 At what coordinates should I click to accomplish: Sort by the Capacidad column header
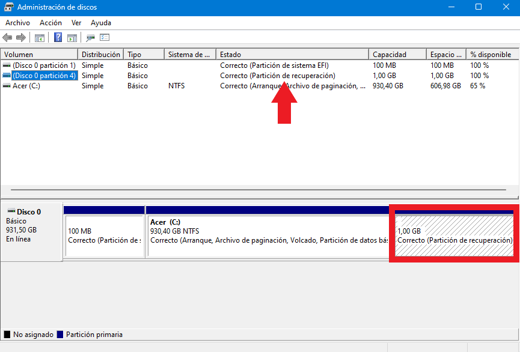397,54
